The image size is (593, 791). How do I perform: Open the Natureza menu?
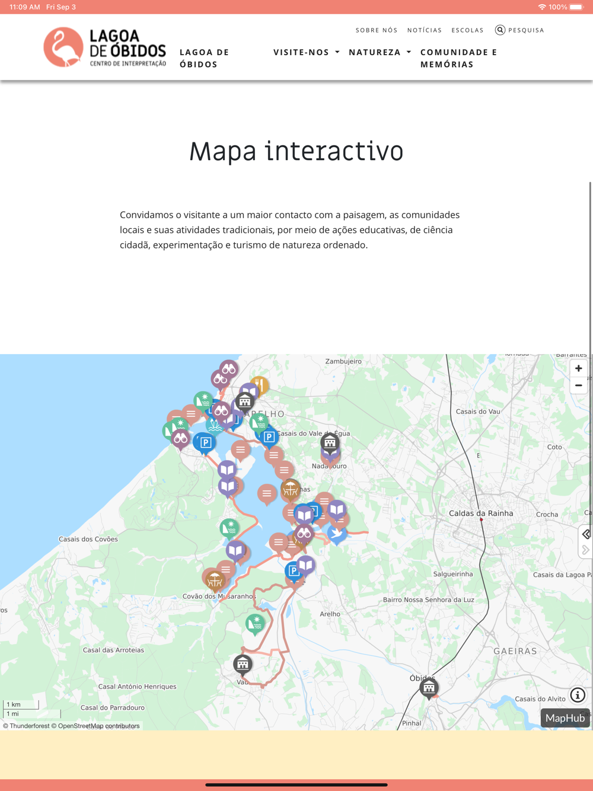point(375,52)
